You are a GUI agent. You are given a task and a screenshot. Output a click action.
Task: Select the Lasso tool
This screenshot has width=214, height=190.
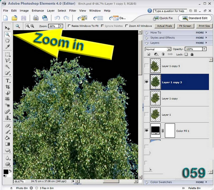(x=7, y=61)
